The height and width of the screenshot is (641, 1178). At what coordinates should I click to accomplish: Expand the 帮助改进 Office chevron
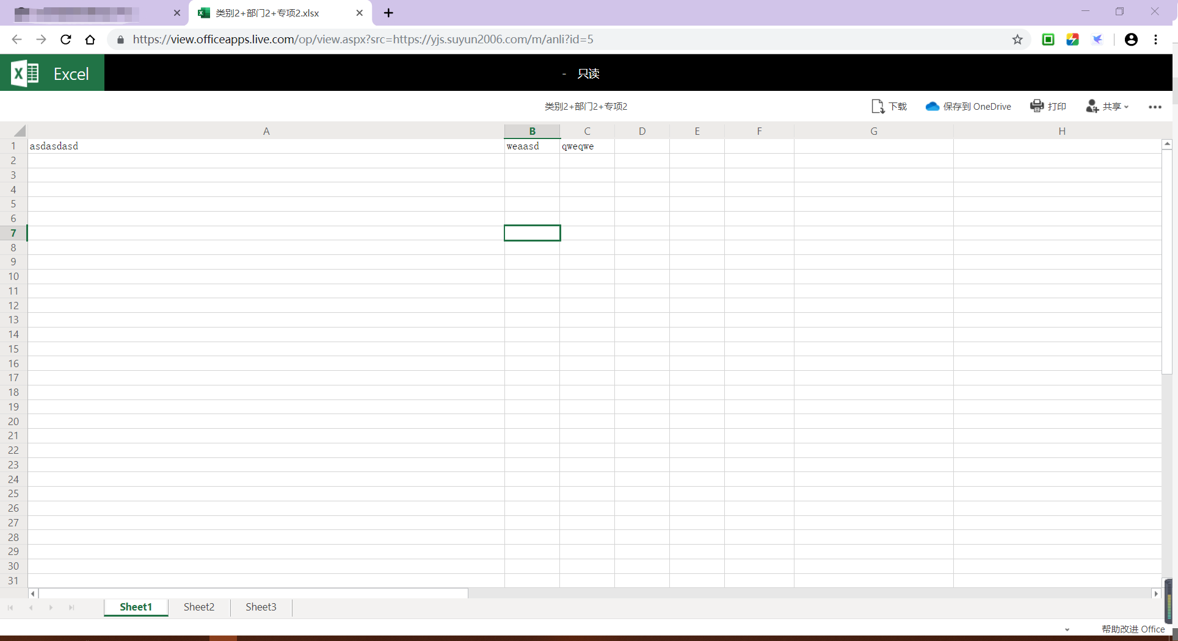pyautogui.click(x=1067, y=629)
